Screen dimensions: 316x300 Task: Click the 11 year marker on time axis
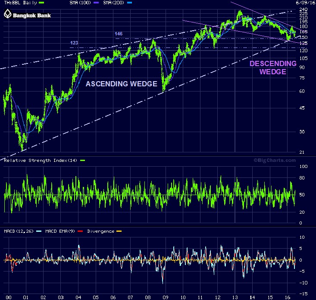click(x=200, y=297)
